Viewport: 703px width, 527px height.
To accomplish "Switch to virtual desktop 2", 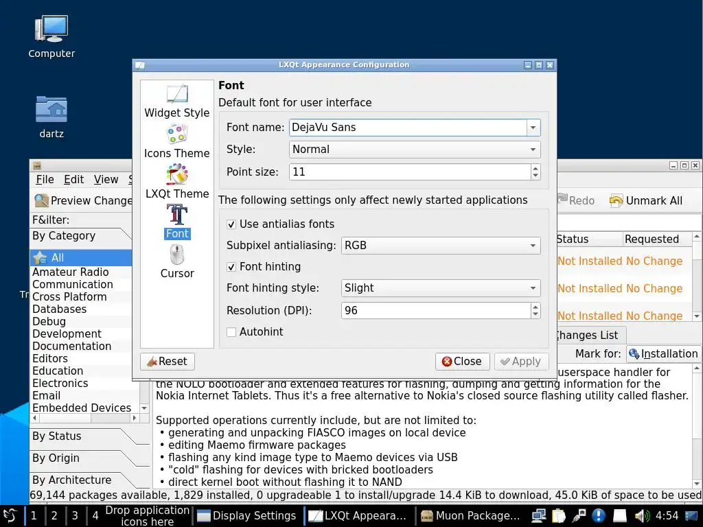I will [54, 516].
